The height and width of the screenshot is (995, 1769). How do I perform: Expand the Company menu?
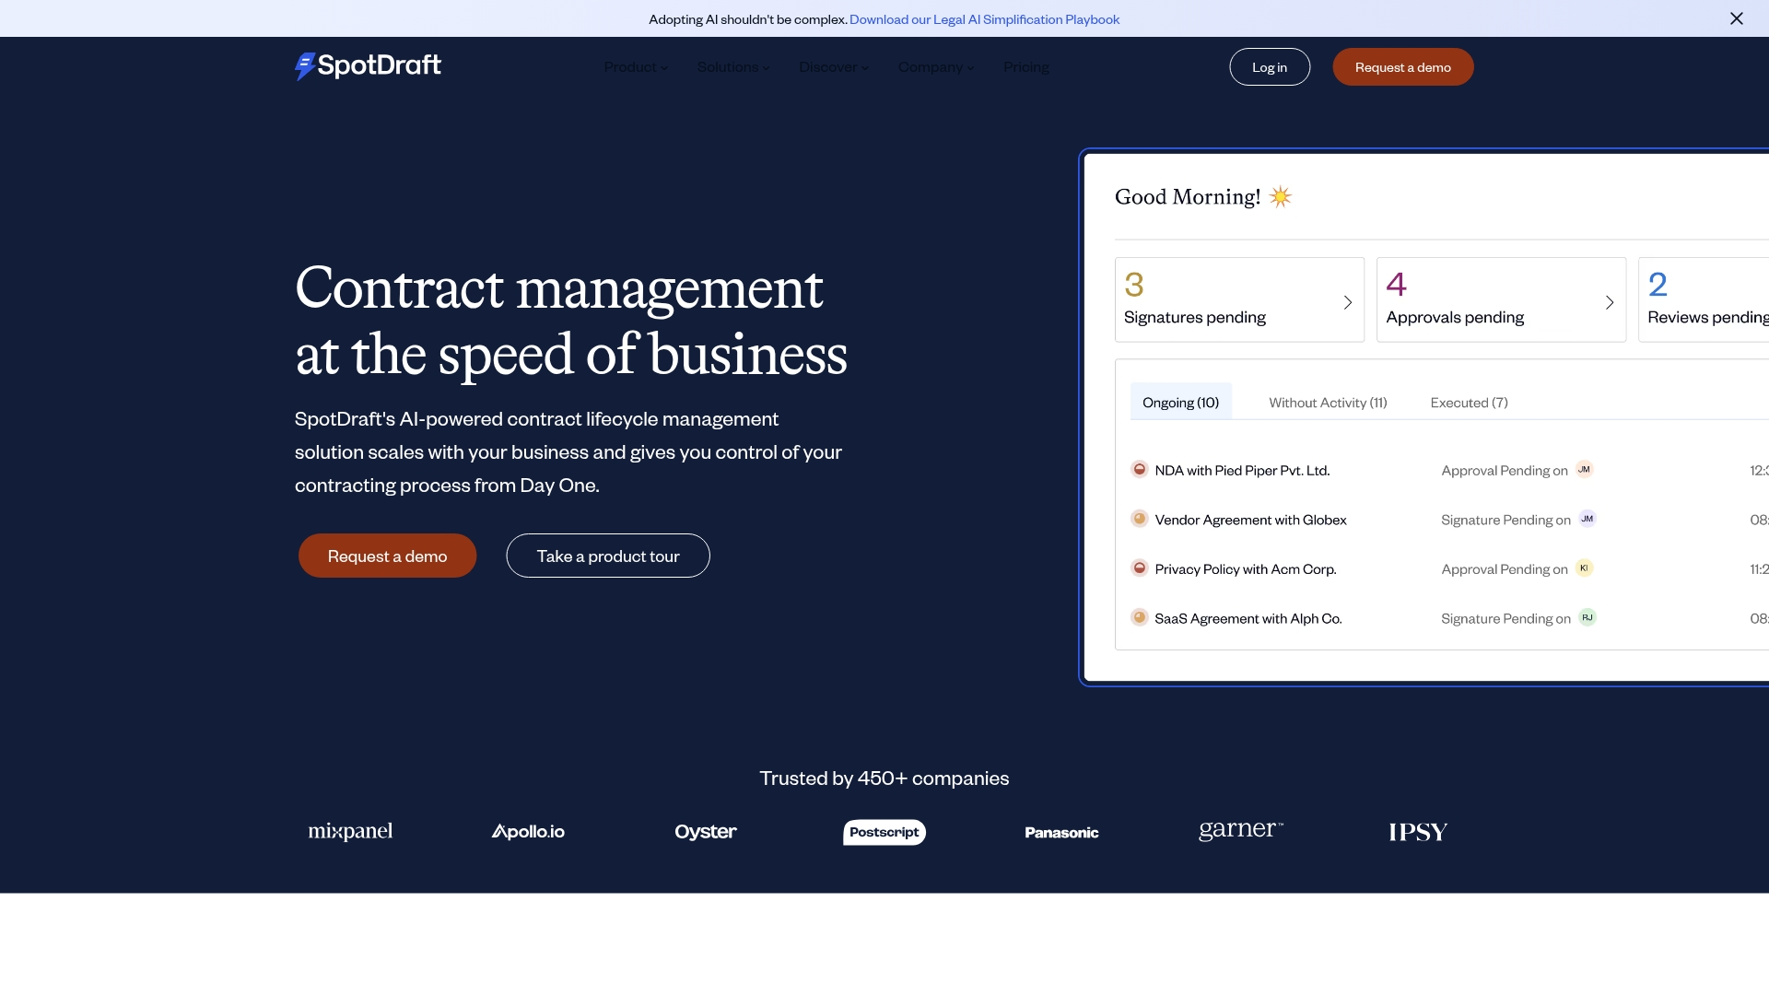[935, 66]
